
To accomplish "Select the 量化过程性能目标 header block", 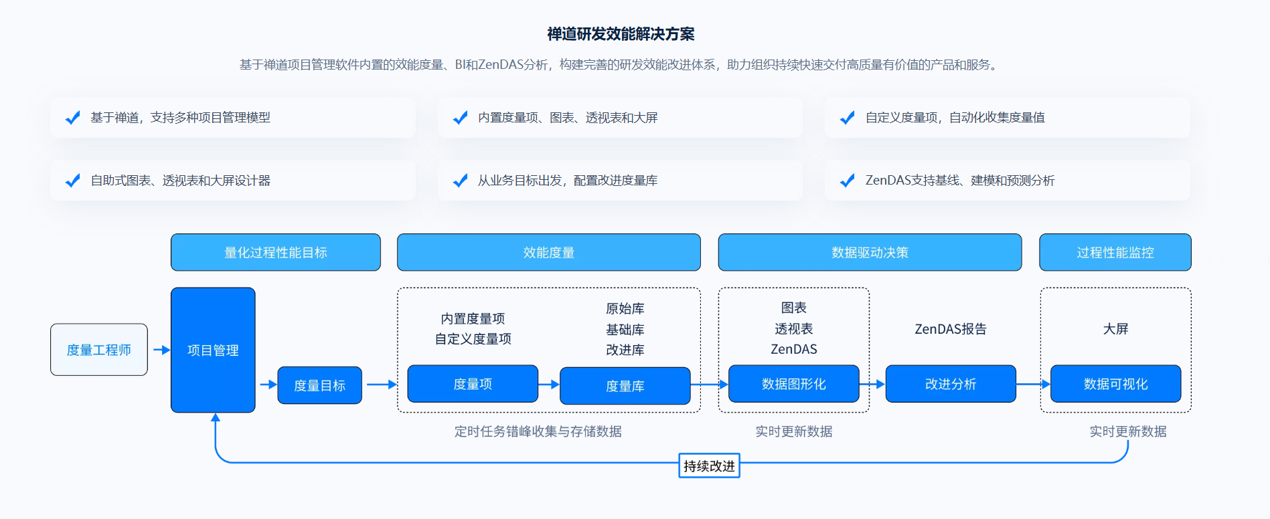I will (x=276, y=252).
